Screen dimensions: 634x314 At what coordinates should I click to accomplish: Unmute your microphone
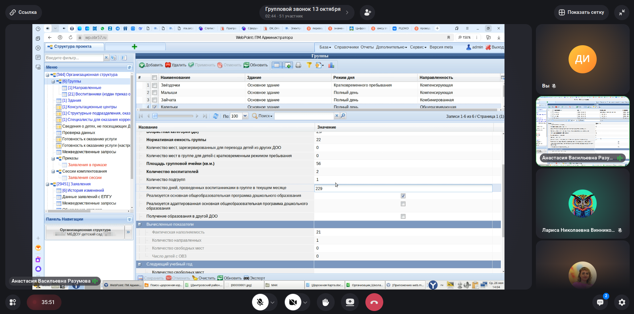(260, 302)
